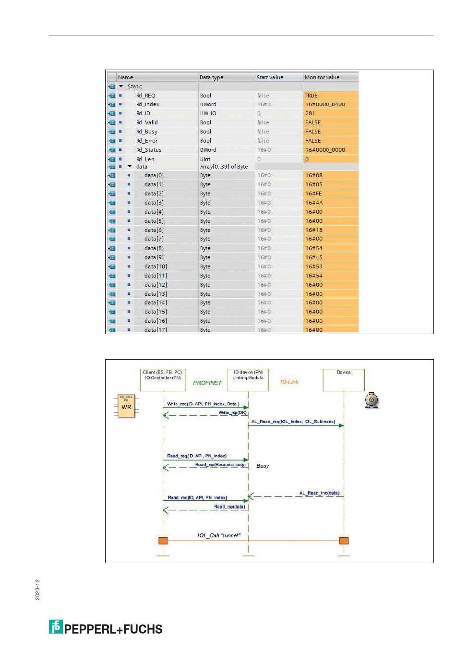
Task: Click the tag icon on the data[12] row
Action: point(112,285)
